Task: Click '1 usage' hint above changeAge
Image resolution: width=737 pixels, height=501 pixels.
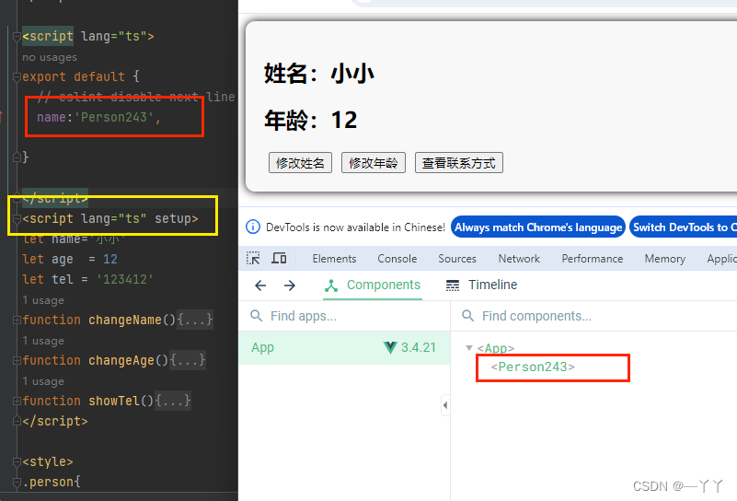Action: tap(43, 341)
